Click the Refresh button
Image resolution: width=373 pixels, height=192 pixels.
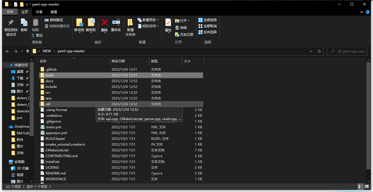319,51
